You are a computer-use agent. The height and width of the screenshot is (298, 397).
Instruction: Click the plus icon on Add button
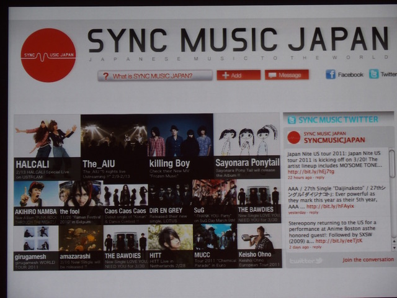(224, 75)
